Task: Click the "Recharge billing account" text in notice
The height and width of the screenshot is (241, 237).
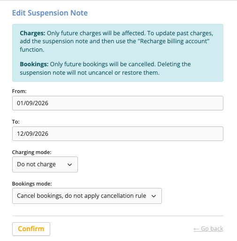Action: (x=174, y=41)
